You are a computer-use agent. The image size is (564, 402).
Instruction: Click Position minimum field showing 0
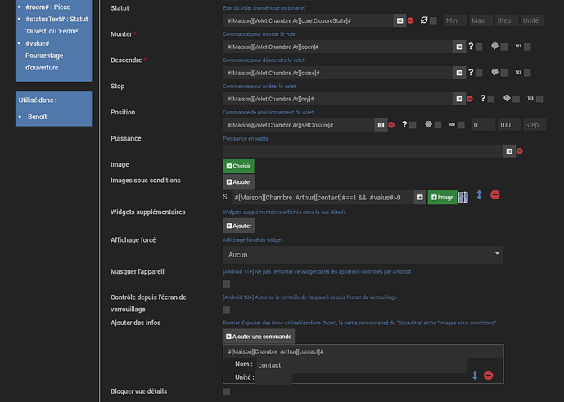coord(484,125)
